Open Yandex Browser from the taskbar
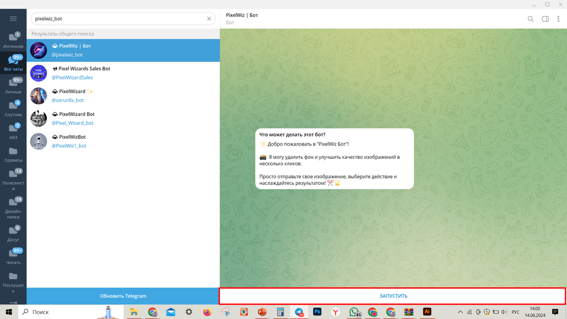The width and height of the screenshot is (567, 319). click(x=335, y=312)
